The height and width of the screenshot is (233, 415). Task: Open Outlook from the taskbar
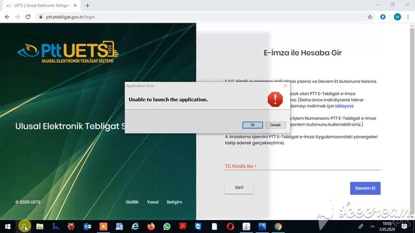tap(88, 227)
